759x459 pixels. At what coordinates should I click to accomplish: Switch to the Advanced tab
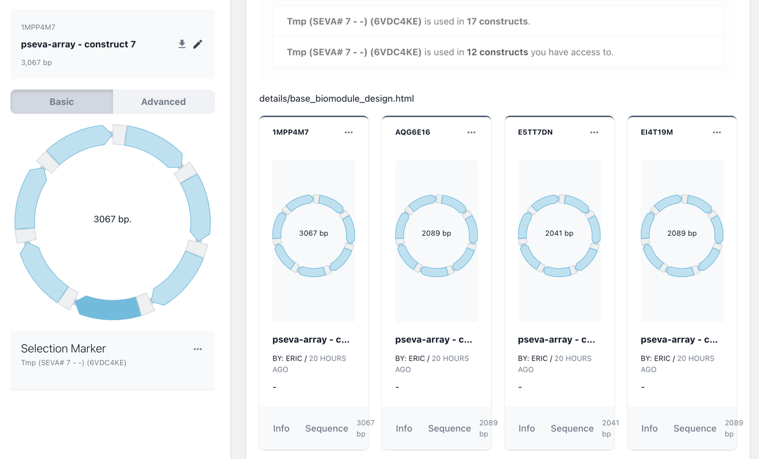(163, 101)
